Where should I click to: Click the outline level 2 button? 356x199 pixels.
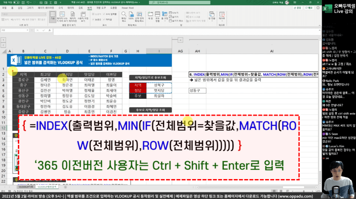point(3,45)
